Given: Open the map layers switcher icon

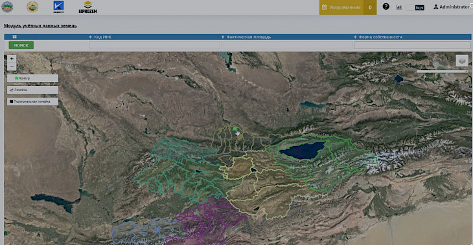Looking at the screenshot, I should [462, 61].
